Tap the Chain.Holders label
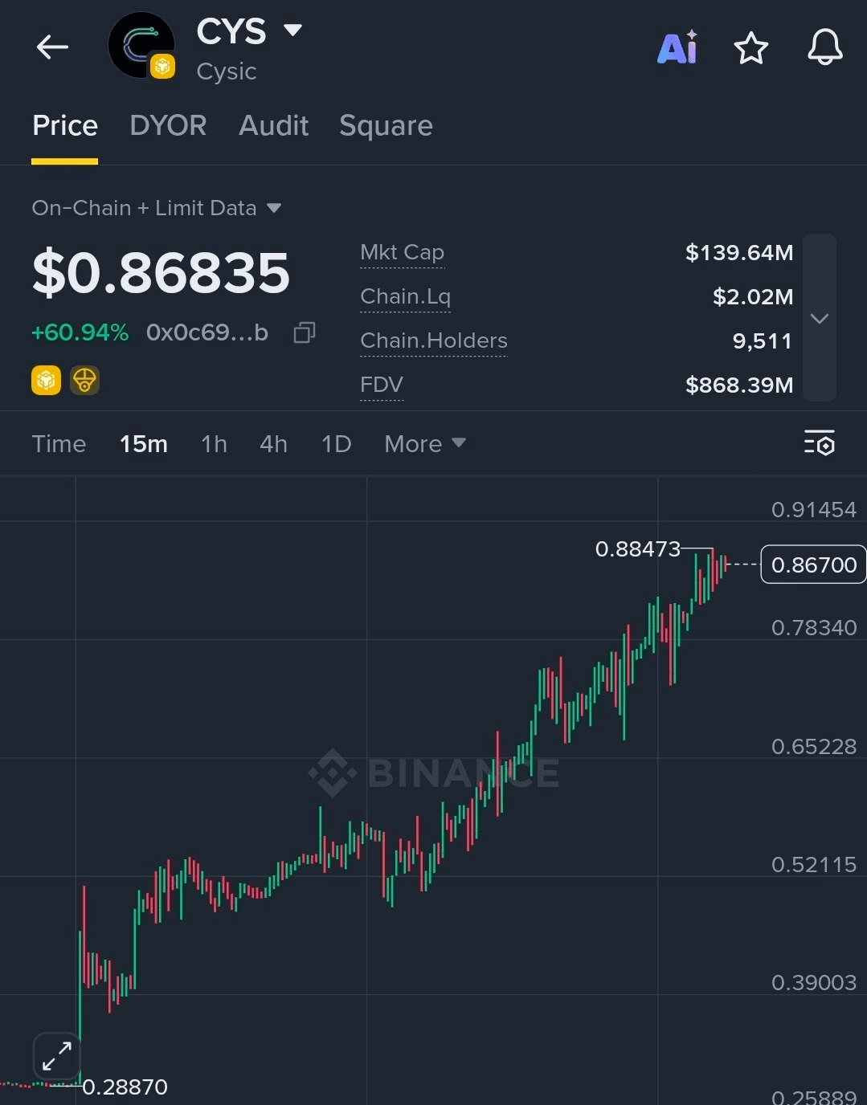 coord(434,341)
